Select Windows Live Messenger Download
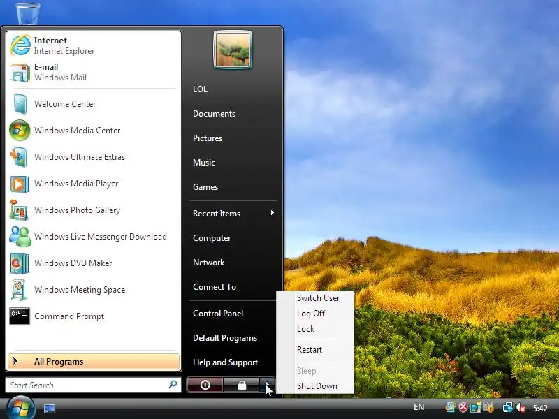 click(94, 237)
